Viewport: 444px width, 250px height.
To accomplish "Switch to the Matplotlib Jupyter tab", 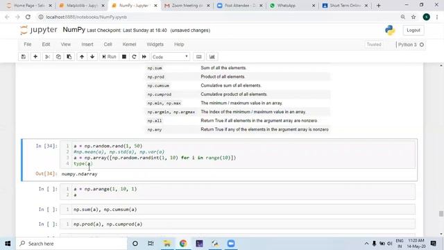I will pos(82,6).
